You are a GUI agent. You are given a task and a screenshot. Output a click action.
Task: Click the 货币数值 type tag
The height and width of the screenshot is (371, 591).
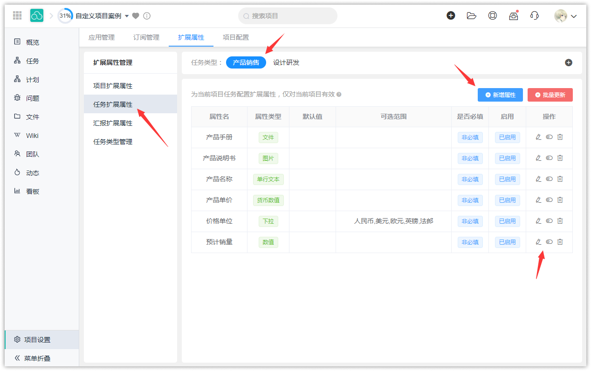point(268,200)
